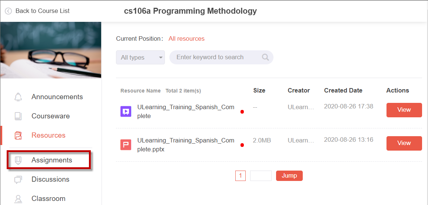
Task: Click the back arrow circle icon
Action: [x=9, y=11]
